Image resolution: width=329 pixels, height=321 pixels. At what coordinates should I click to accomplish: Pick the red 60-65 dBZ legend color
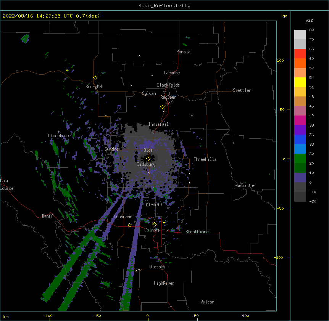click(x=300, y=53)
